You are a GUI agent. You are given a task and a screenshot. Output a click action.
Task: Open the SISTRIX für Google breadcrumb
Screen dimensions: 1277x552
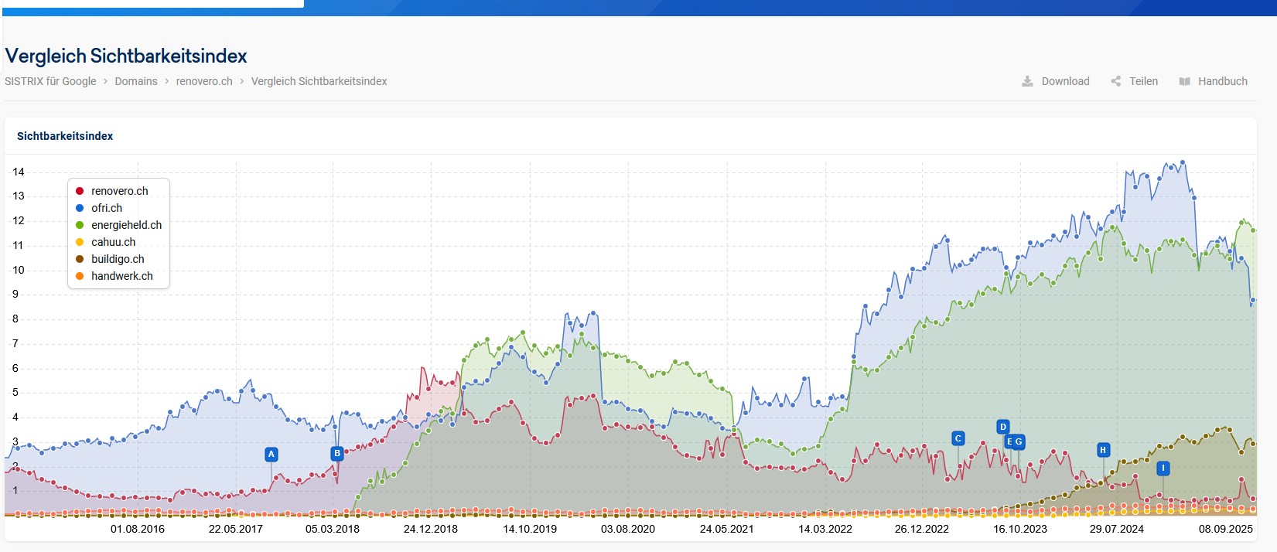50,81
